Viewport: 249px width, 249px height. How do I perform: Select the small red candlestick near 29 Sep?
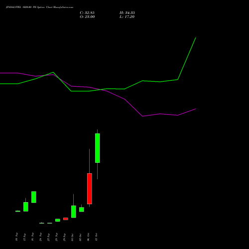coord(66,219)
